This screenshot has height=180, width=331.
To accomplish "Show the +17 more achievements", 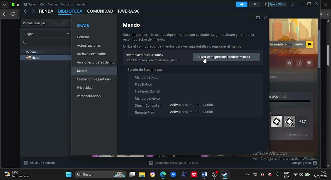I will pos(303,121).
